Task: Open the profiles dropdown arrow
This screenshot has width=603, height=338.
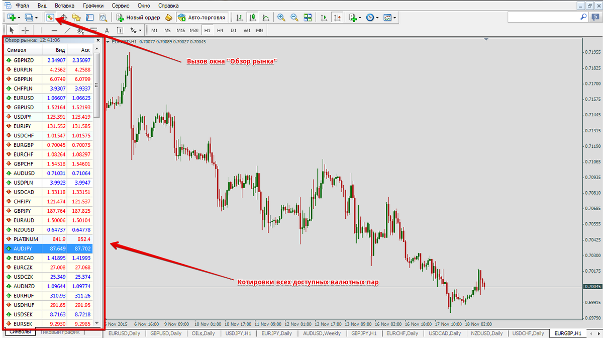Action: tap(36, 17)
